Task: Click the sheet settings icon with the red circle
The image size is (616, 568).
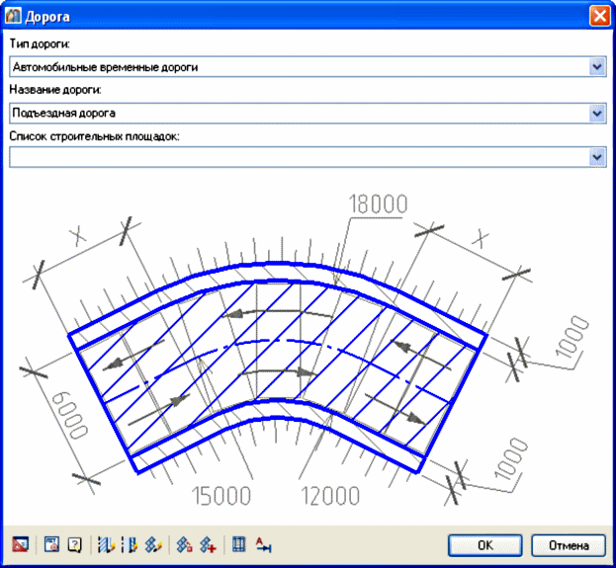Action: [51, 544]
